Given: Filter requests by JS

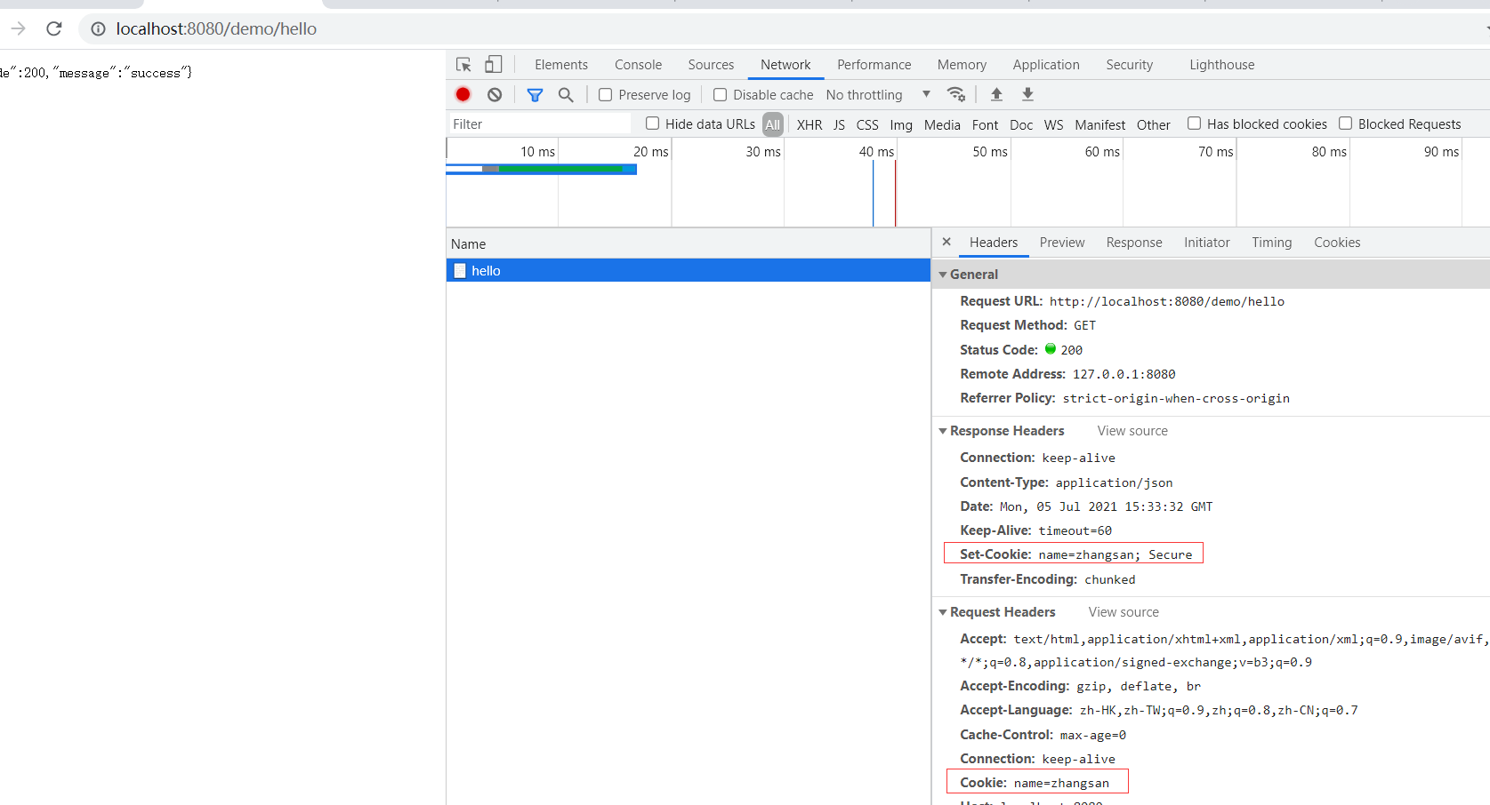Looking at the screenshot, I should point(839,125).
